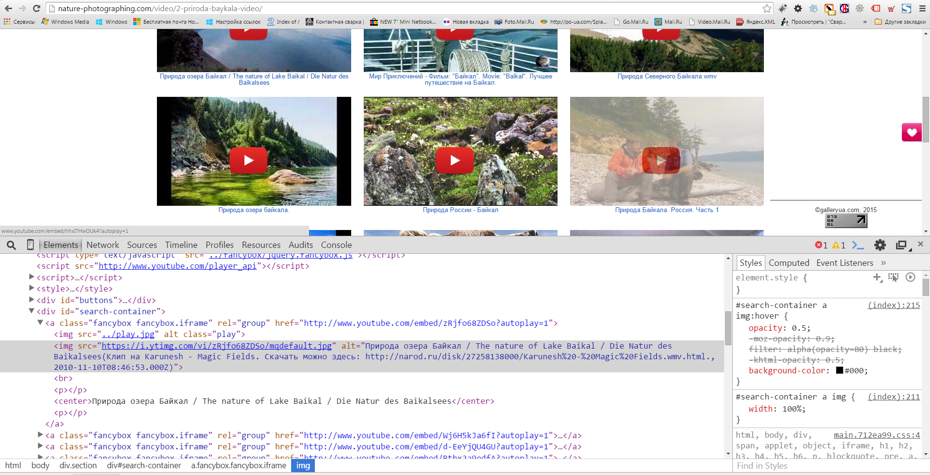
Task: Open the Другие закладки folder
Action: (x=900, y=22)
